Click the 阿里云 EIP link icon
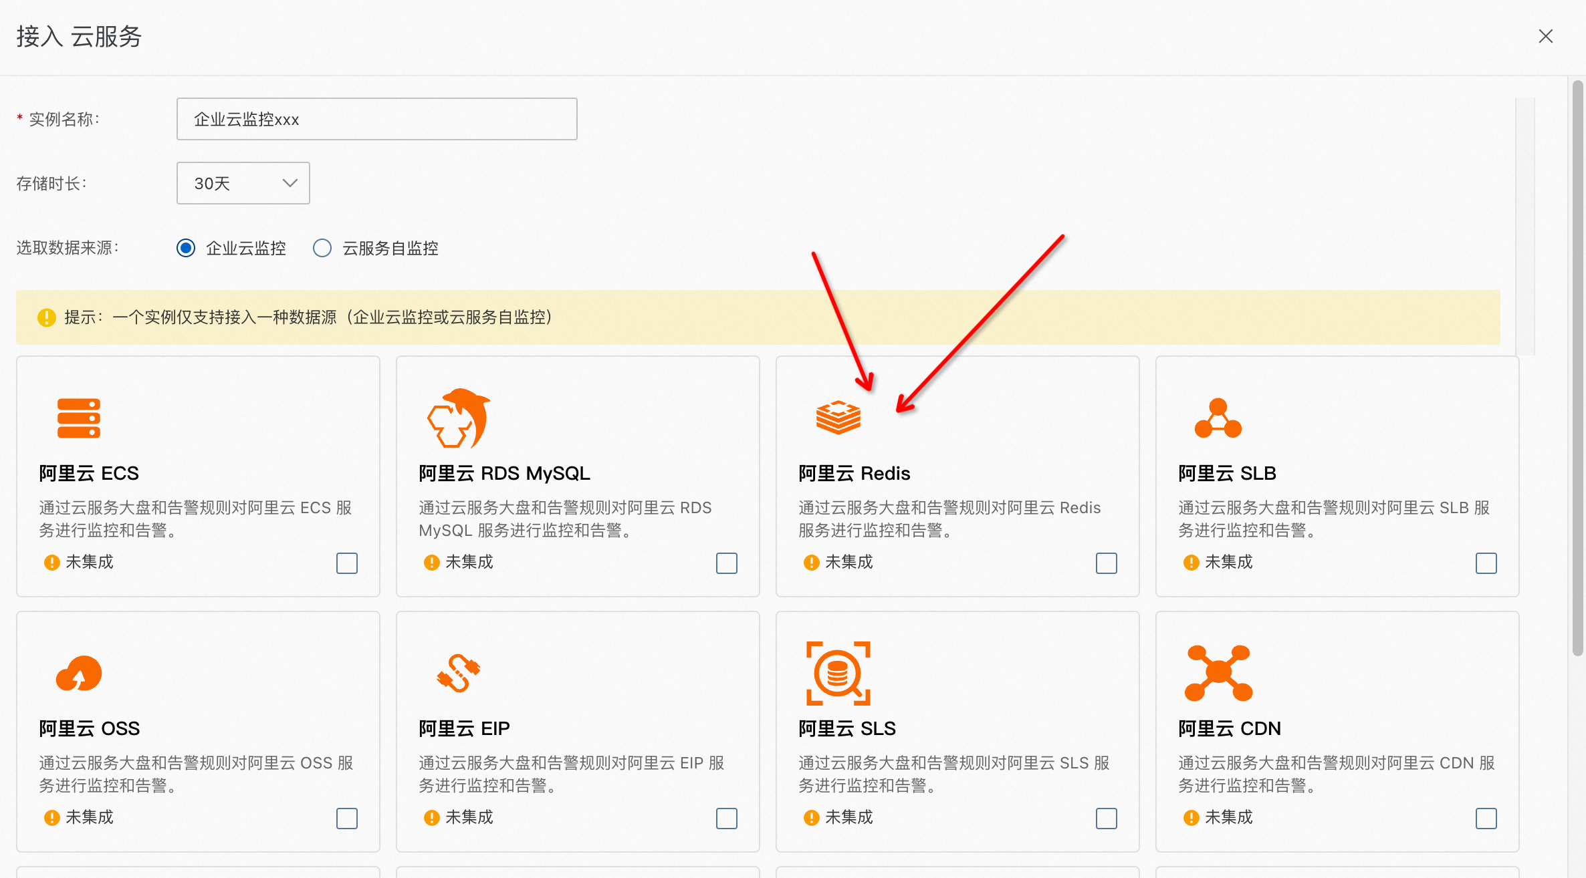 click(x=459, y=673)
